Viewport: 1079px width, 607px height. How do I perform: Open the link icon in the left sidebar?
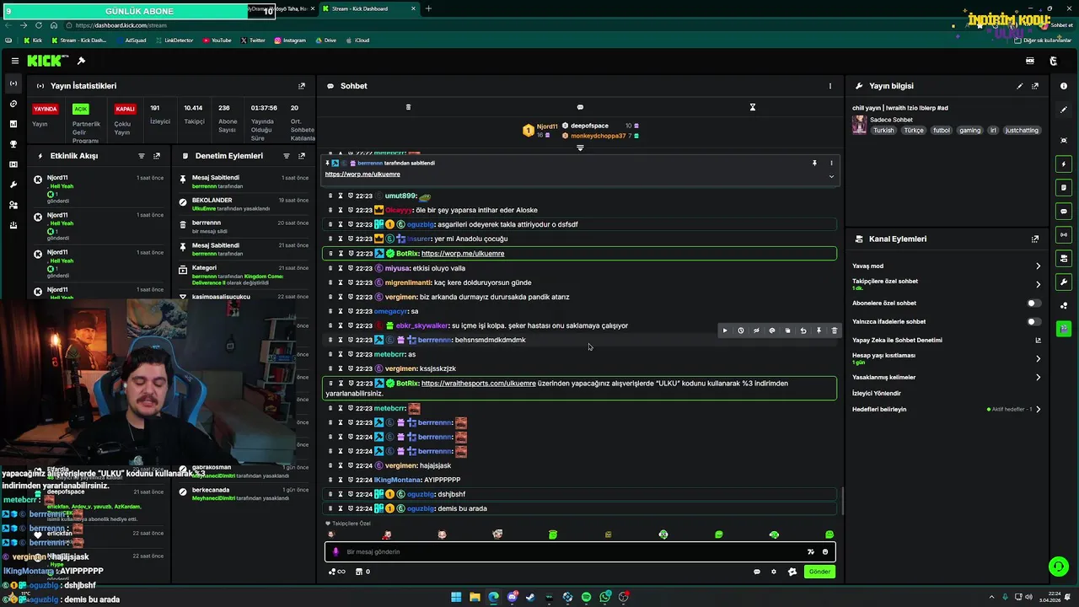(13, 104)
